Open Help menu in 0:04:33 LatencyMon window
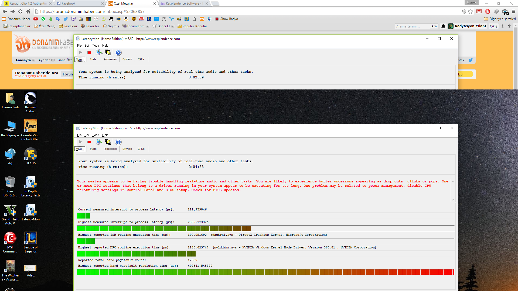This screenshot has width=518, height=291. point(105,135)
